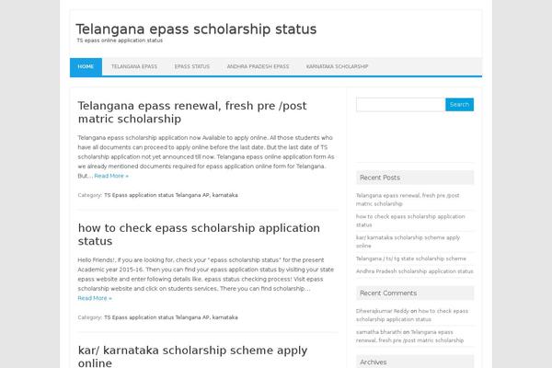
Task: Open kar/ karnataka scholarship scheme apply online heading
Action: coord(192,356)
